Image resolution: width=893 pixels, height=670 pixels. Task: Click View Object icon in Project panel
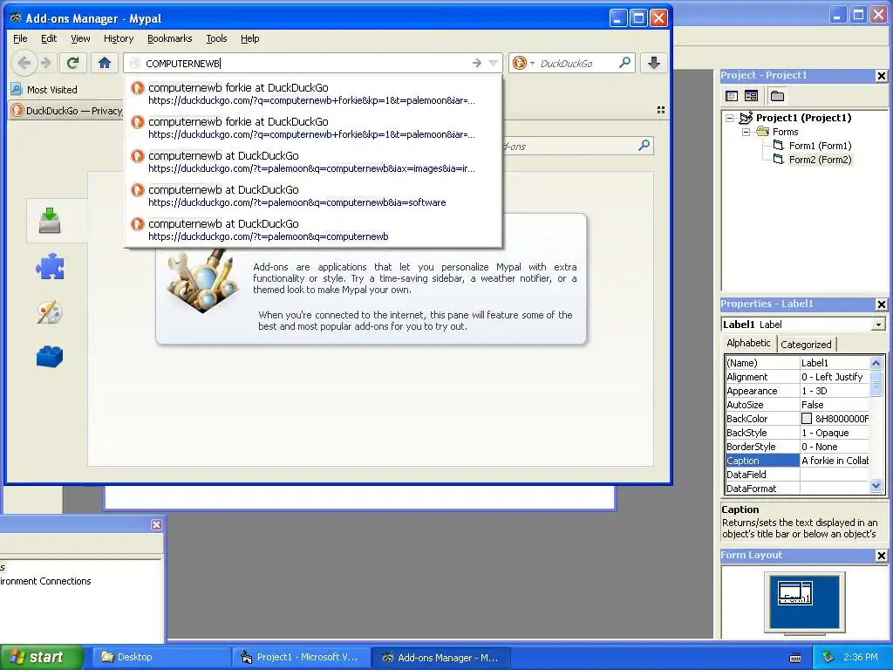[x=751, y=96]
